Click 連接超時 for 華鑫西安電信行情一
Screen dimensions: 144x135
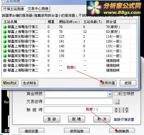(x=113, y=61)
